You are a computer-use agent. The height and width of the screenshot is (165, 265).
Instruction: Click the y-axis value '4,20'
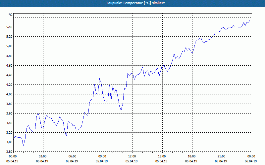[9, 85]
